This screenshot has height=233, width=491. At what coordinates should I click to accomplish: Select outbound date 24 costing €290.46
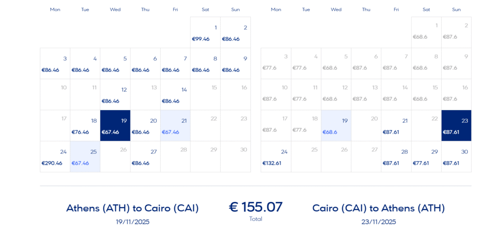click(x=55, y=157)
